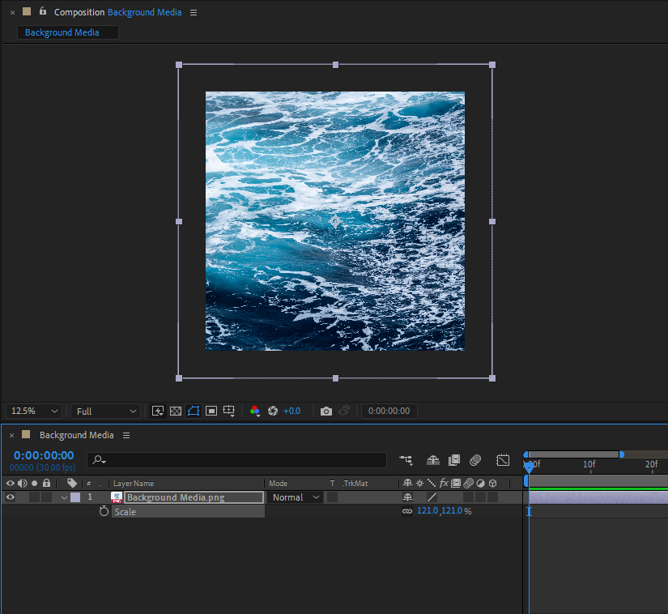
Task: Click the Audio speaker column header icon
Action: click(23, 484)
